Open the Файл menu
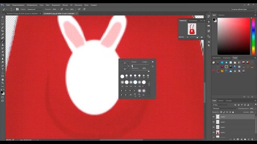The width and height of the screenshot is (257, 144). click(8, 5)
